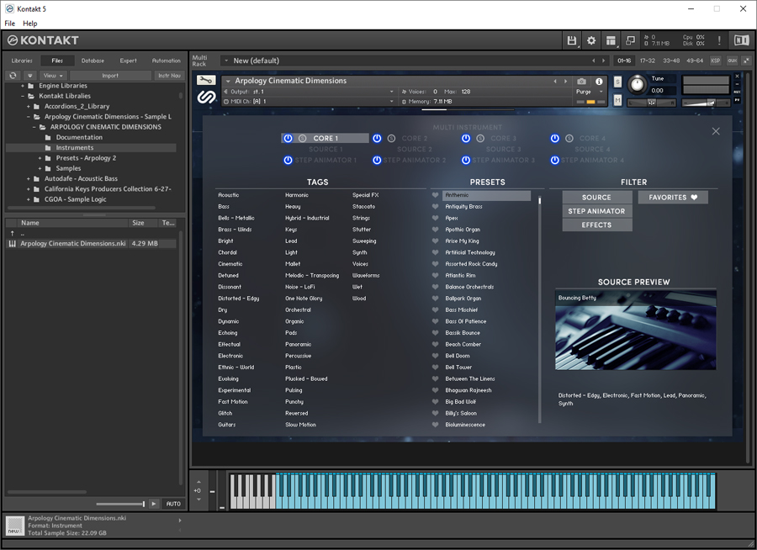757x550 pixels.
Task: Click the Instr Nav button
Action: point(169,76)
